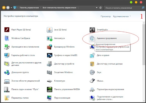This screenshot has height=103, width=146.
Task: Click the SmartAudio text label
Action: click(102, 30)
